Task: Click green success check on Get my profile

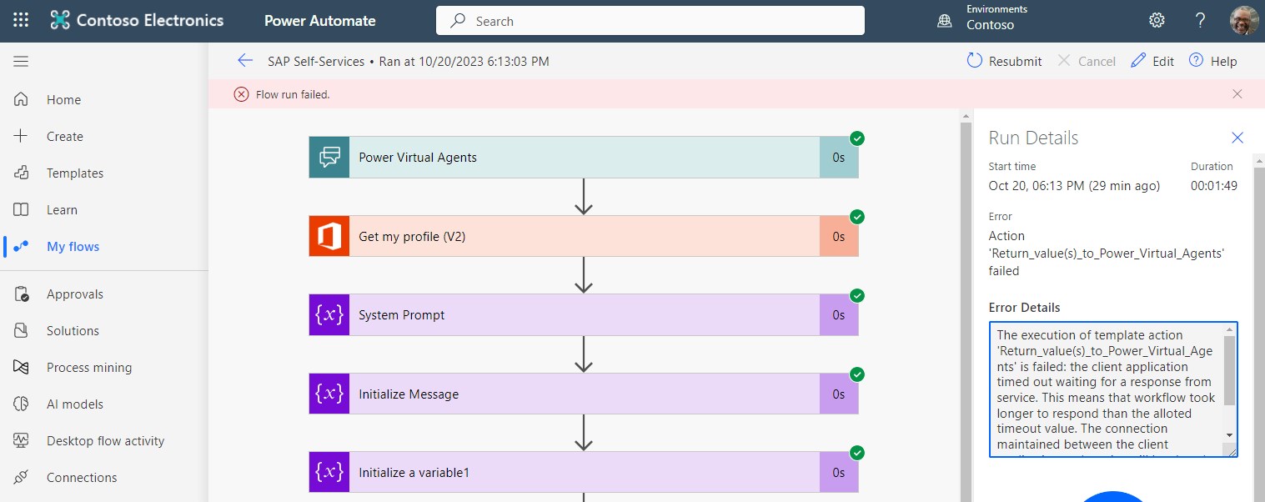Action: coord(857,217)
